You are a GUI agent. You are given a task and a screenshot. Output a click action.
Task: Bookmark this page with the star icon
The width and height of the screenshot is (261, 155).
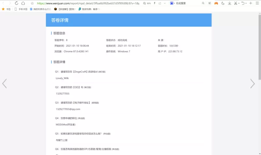[x=32, y=3]
